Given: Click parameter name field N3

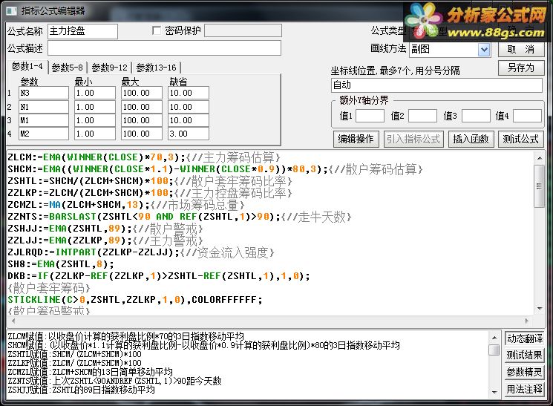Looking at the screenshot, I should (44, 93).
